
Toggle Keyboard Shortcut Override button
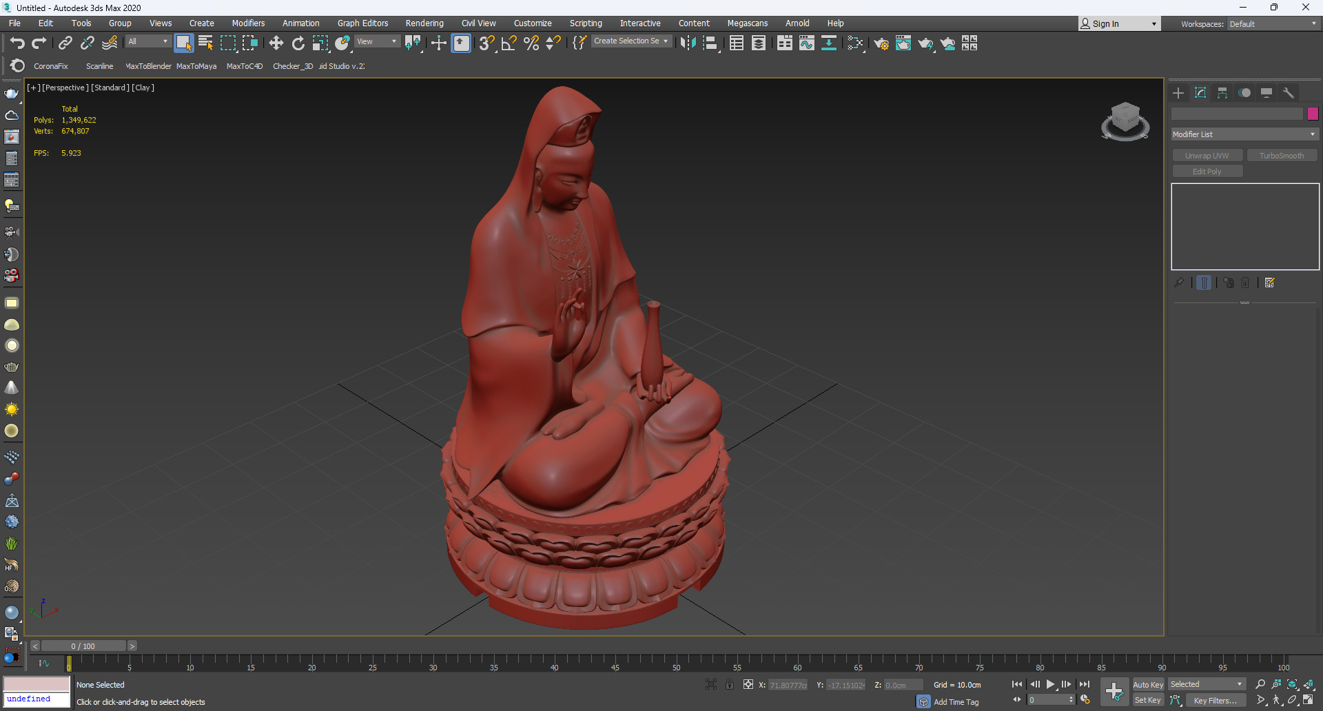[461, 43]
